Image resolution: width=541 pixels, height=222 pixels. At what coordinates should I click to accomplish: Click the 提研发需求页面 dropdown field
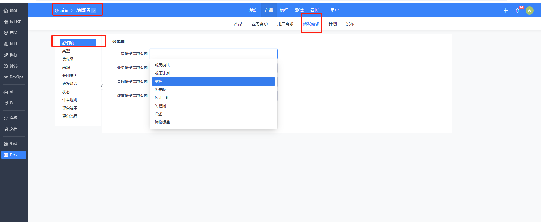click(x=213, y=54)
